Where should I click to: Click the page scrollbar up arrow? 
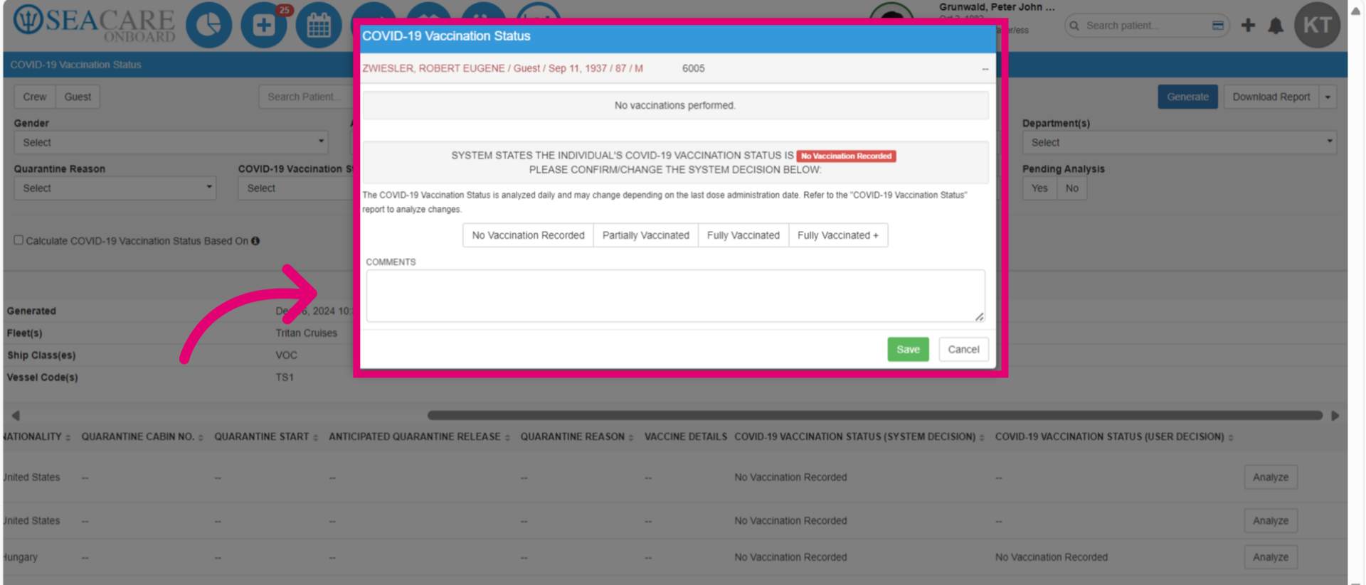pos(1357,10)
